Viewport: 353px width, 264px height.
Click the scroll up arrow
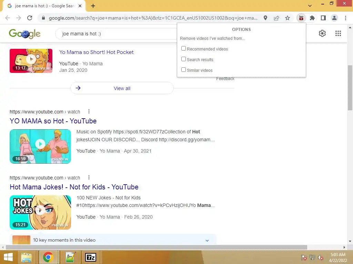click(x=350, y=27)
